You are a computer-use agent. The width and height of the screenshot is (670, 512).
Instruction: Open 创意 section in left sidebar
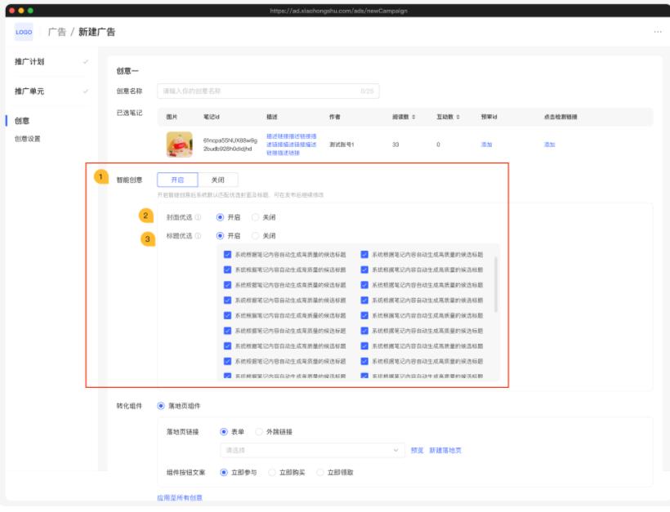pyautogui.click(x=22, y=121)
